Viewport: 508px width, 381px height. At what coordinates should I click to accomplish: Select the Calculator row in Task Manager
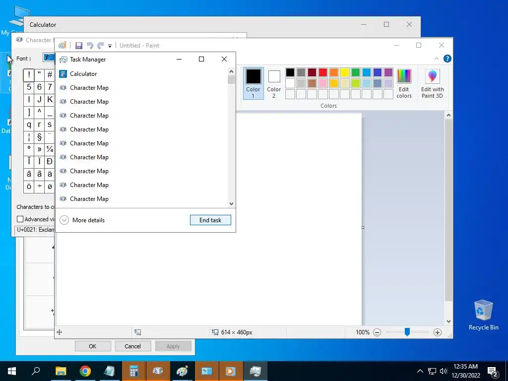tap(141, 74)
